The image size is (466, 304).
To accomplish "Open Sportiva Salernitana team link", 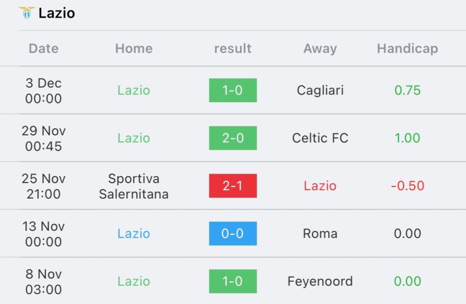I will tap(134, 186).
